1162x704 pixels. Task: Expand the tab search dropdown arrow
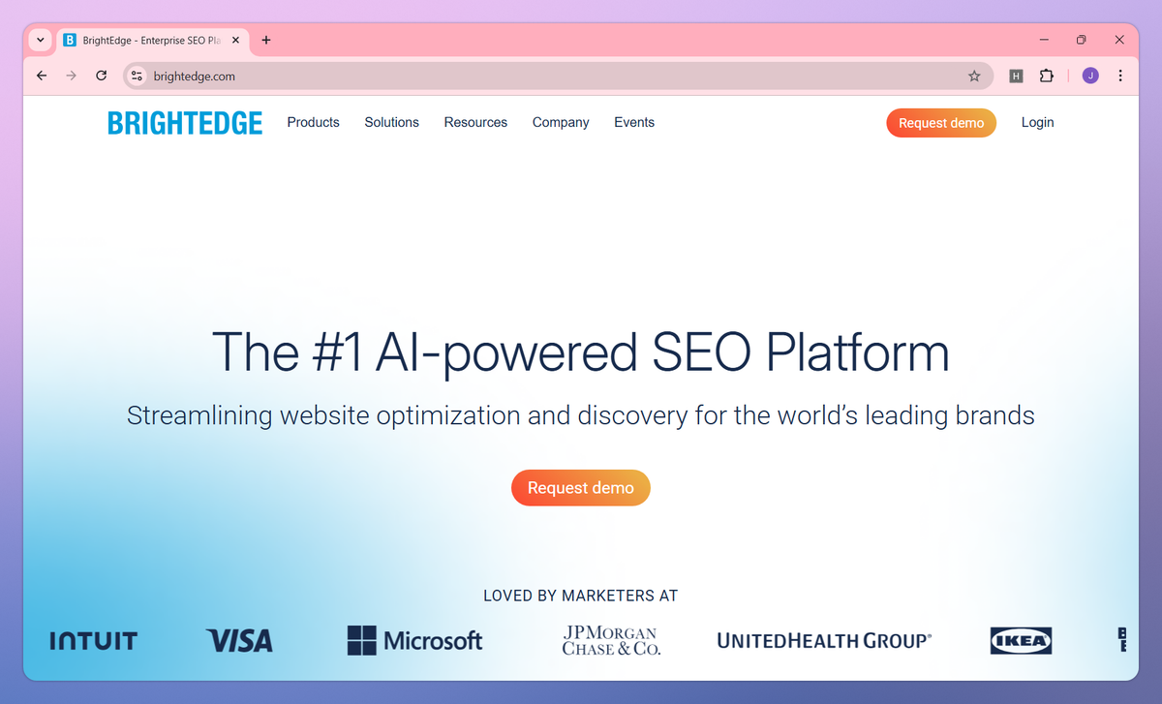point(41,41)
